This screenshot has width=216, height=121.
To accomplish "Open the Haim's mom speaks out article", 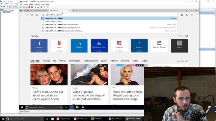I will click(48, 95).
